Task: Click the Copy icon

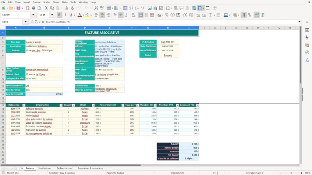Action: coord(52,8)
